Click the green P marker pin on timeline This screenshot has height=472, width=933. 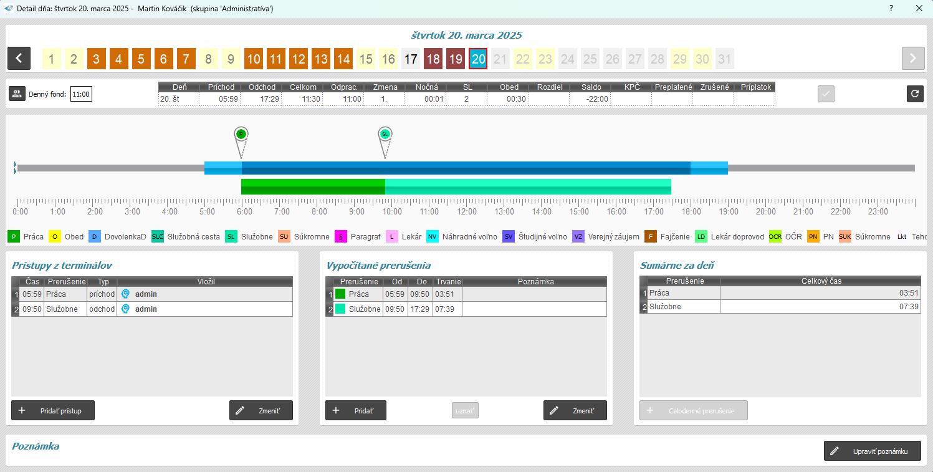tap(241, 134)
